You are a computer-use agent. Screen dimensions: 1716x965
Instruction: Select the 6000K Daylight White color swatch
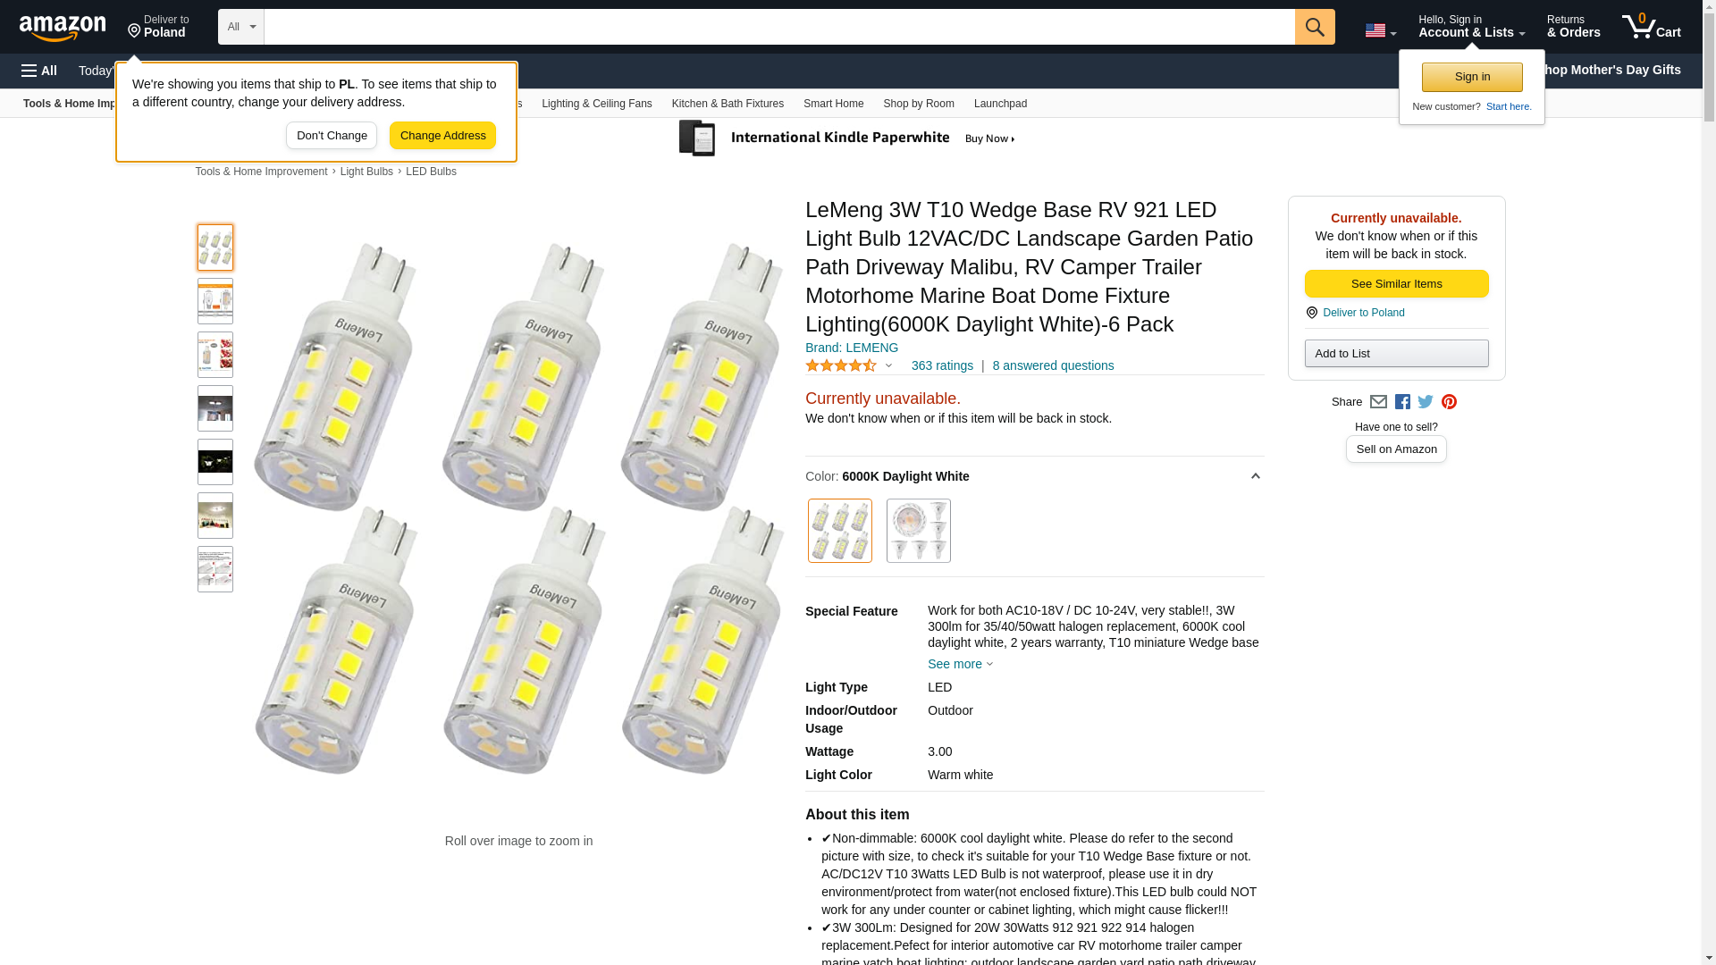tap(840, 531)
